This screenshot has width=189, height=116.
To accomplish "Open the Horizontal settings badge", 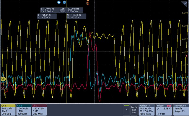I will coord(146,110).
